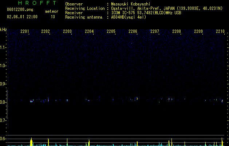Click the Observer field label
This screenshot has width=229, height=146.
pyautogui.click(x=74, y=4)
